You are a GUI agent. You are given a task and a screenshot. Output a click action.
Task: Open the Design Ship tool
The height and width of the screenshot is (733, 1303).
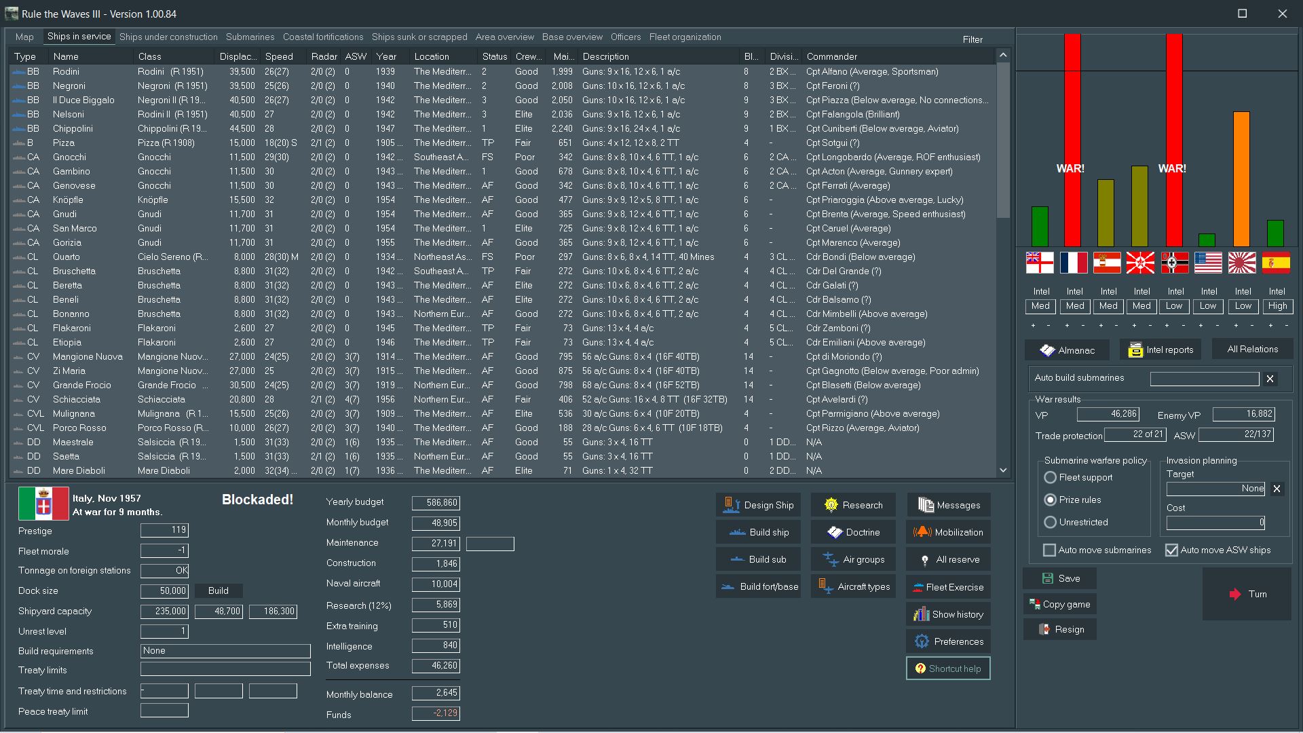[x=758, y=505]
